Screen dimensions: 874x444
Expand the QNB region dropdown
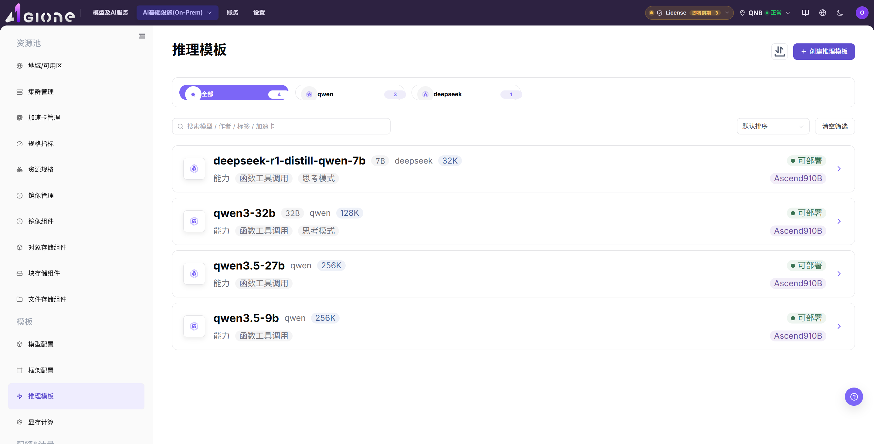click(x=765, y=13)
